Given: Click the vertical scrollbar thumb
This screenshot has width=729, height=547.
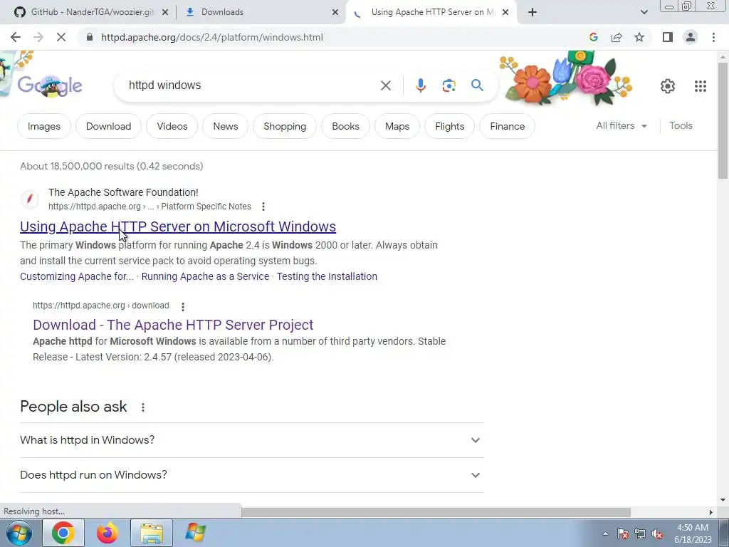Looking at the screenshot, I should click(723, 120).
